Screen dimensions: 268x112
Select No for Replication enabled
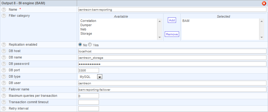80,44
